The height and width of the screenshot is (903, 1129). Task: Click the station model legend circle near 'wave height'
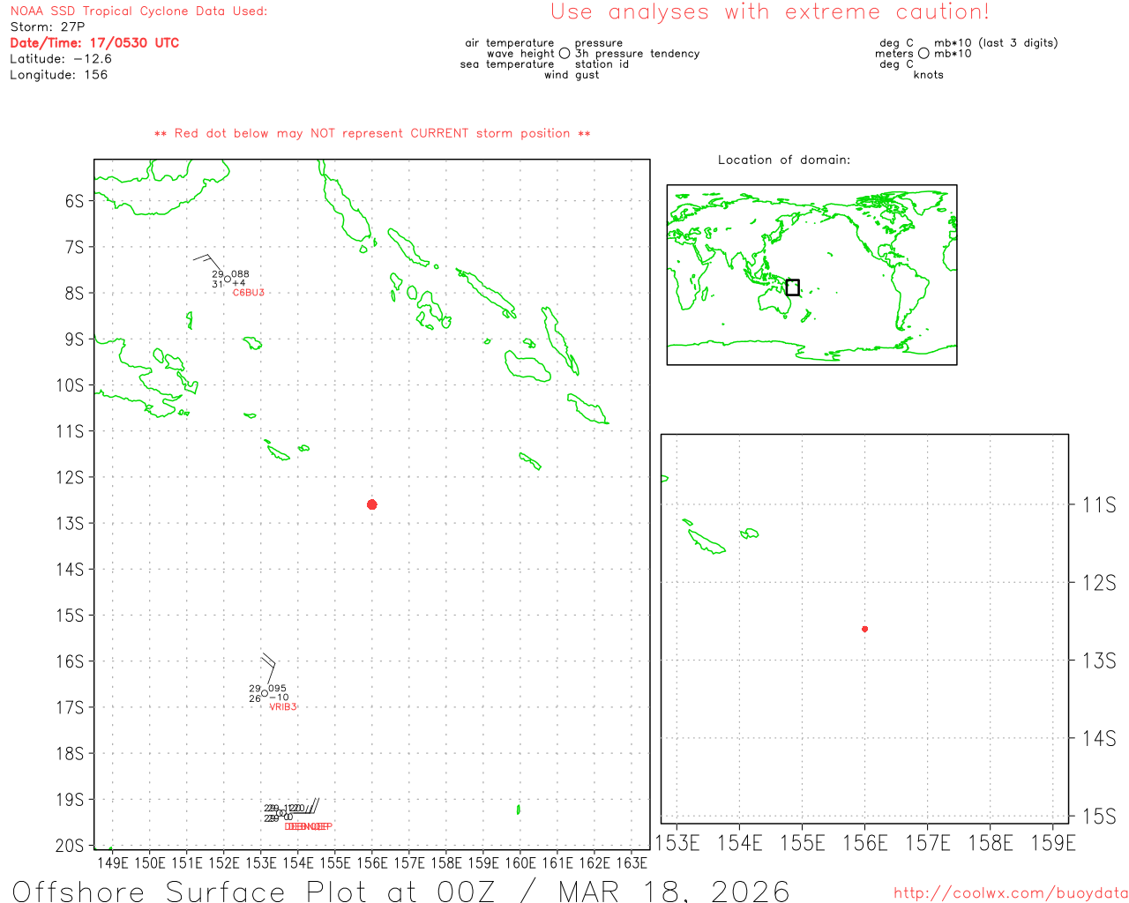[x=564, y=54]
